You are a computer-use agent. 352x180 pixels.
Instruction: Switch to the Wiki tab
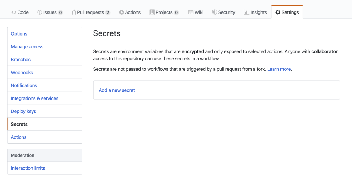pyautogui.click(x=196, y=12)
